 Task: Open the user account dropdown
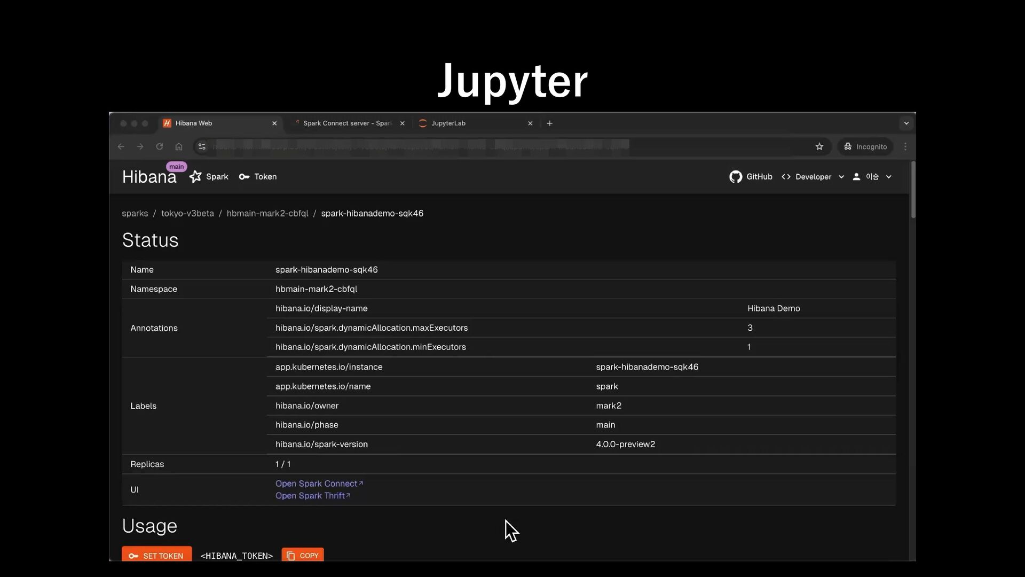click(872, 177)
